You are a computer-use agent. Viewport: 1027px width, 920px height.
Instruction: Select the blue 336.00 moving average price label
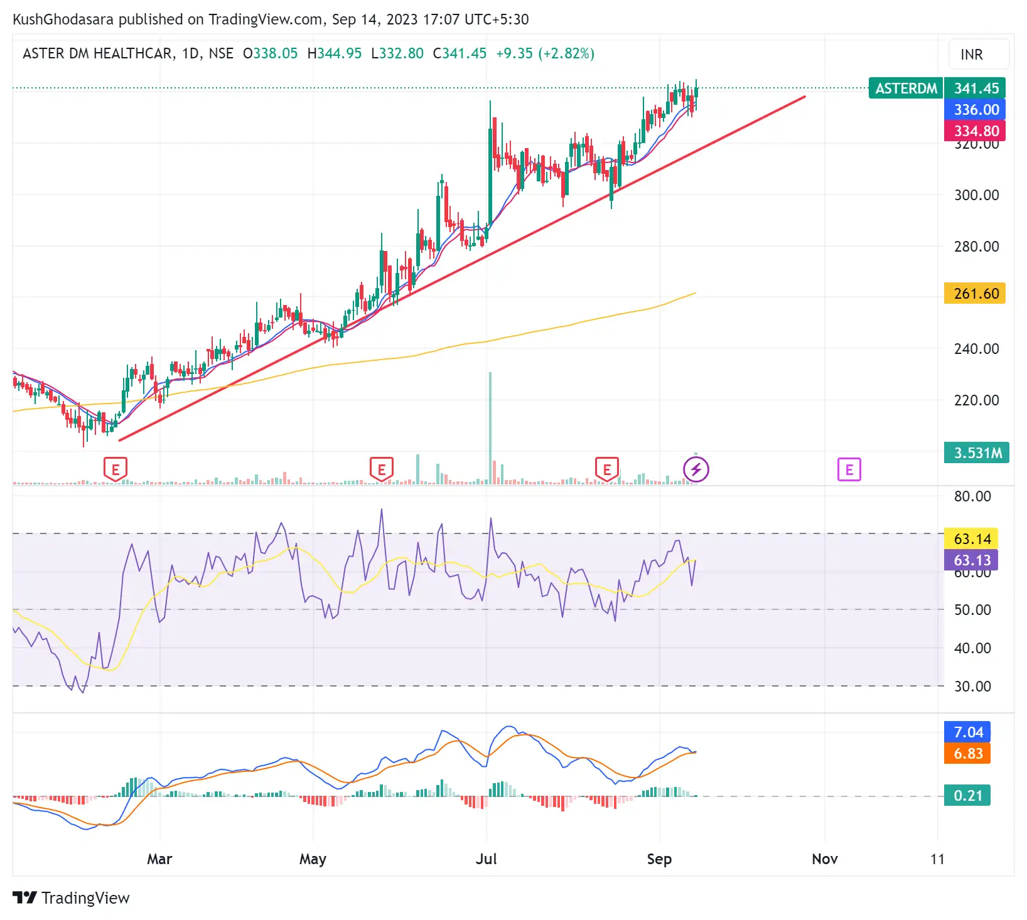tap(975, 110)
